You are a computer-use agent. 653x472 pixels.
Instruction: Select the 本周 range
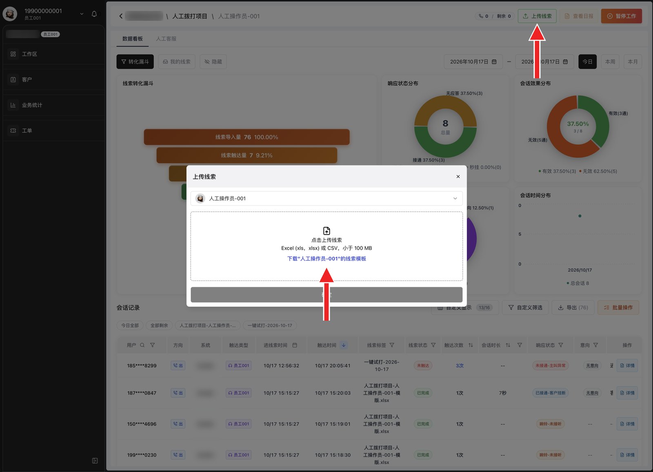[x=610, y=62]
